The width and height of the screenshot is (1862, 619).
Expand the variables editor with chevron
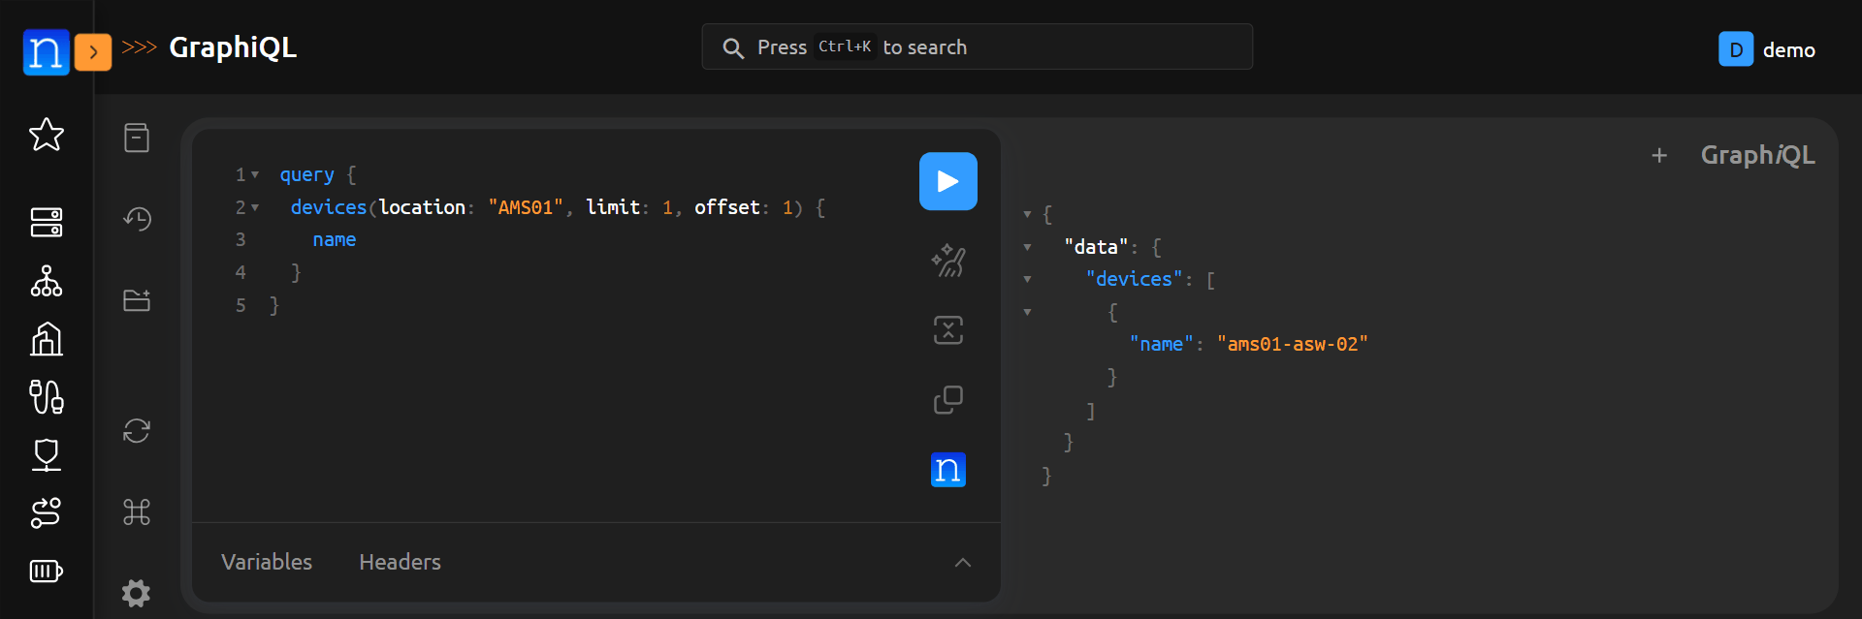[962, 563]
